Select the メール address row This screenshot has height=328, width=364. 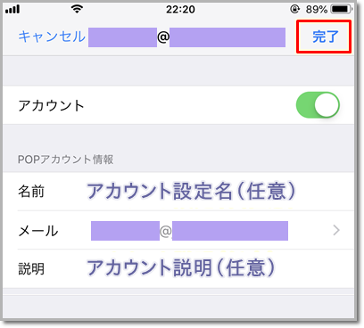point(178,231)
